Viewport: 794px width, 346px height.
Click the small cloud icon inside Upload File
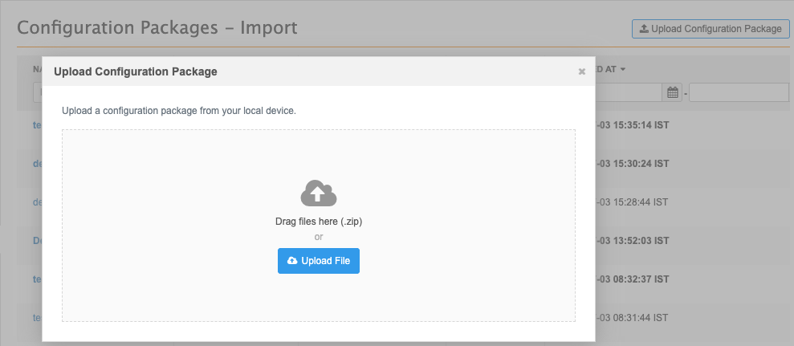pos(292,261)
